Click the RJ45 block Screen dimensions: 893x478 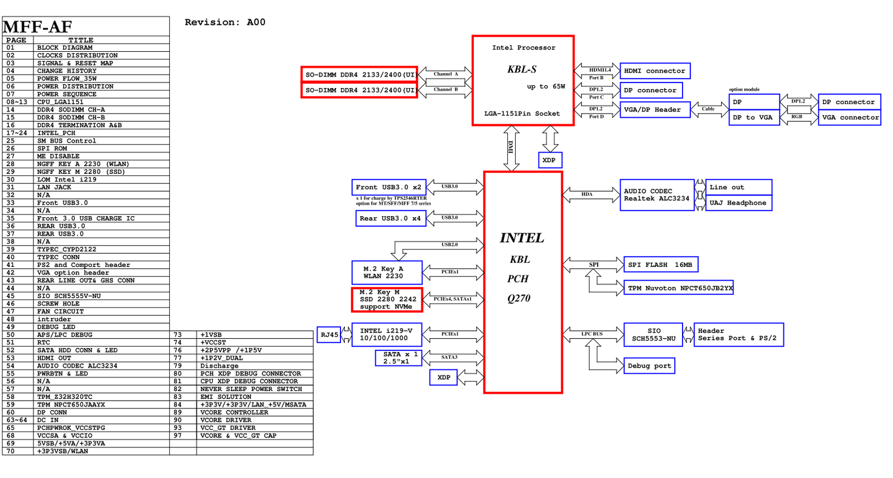[x=329, y=335]
